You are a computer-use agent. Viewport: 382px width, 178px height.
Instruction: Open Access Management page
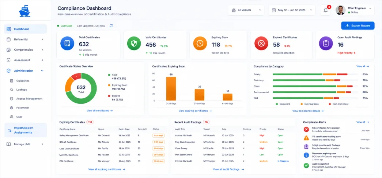pyautogui.click(x=29, y=99)
